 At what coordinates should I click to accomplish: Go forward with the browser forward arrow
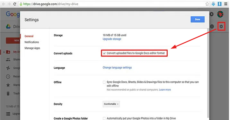tap(9, 4)
